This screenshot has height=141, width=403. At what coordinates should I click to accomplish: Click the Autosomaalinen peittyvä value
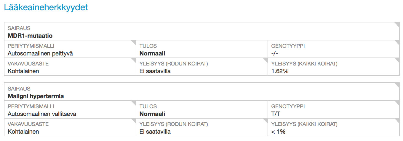pos(40,53)
